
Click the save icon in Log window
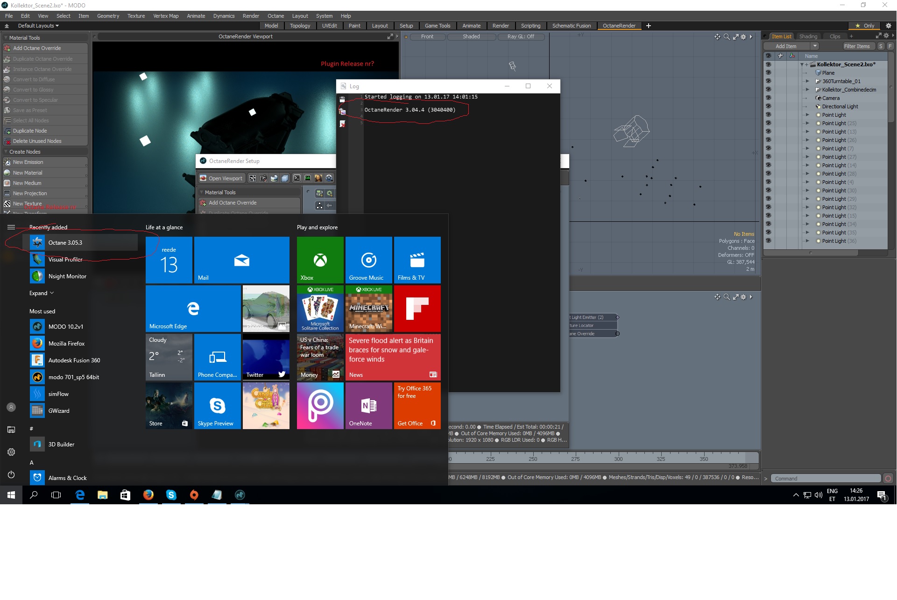(x=342, y=99)
